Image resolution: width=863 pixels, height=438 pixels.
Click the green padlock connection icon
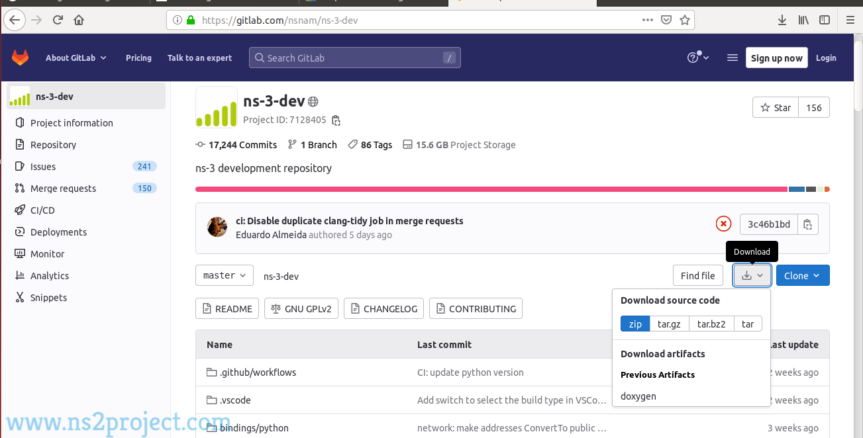pos(191,21)
